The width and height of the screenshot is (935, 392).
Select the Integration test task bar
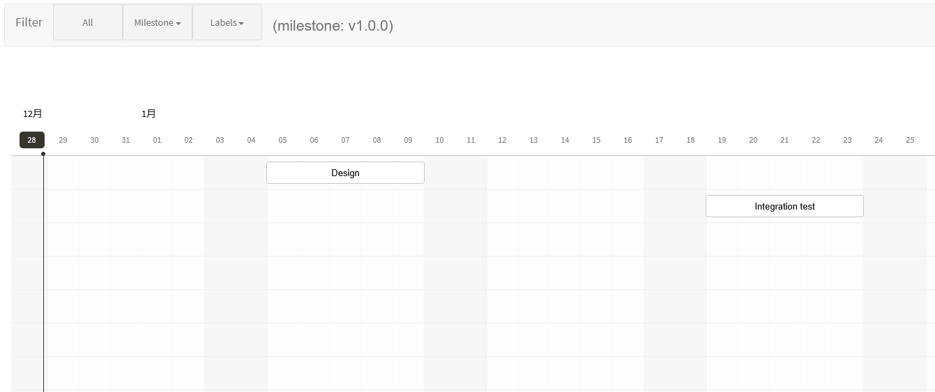tap(784, 206)
